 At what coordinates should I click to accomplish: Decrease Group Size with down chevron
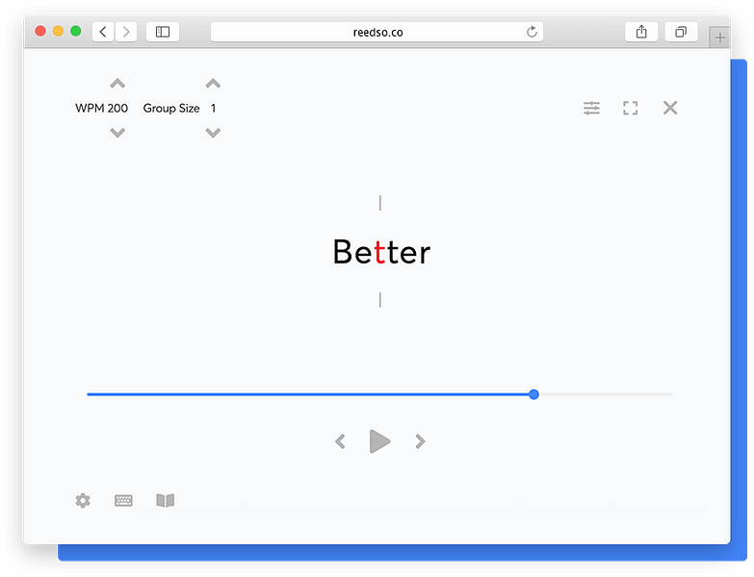[x=213, y=133]
